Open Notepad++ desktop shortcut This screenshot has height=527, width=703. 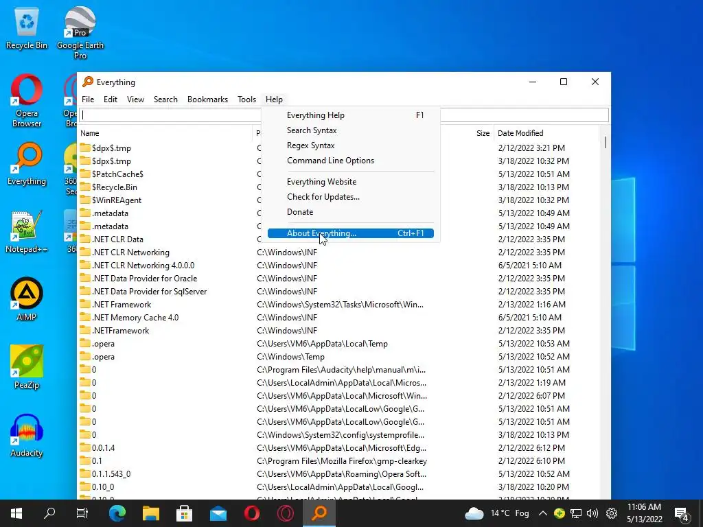(27, 232)
